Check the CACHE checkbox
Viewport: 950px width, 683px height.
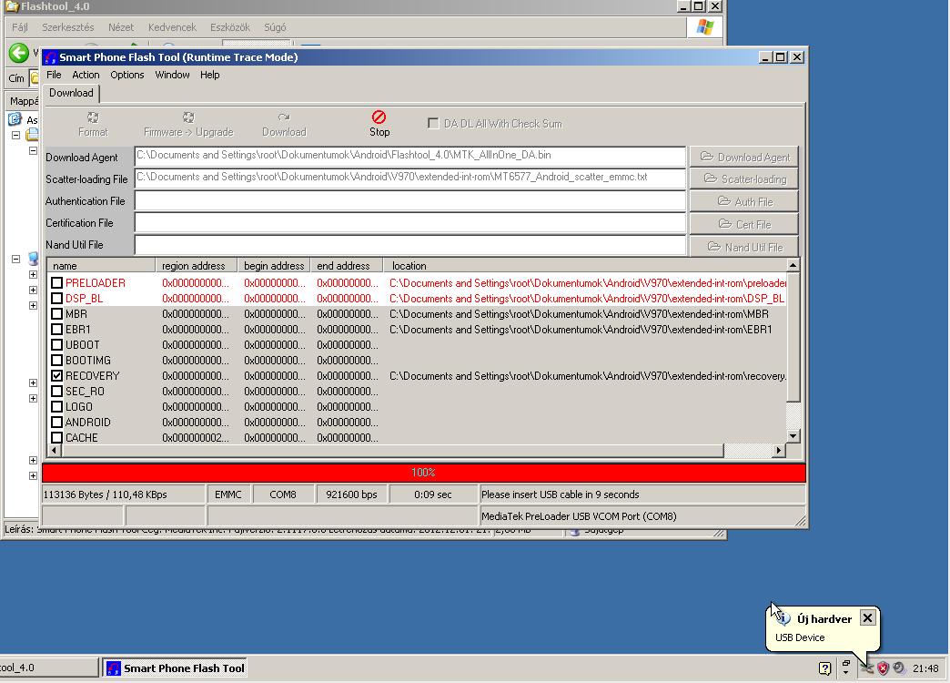(57, 437)
